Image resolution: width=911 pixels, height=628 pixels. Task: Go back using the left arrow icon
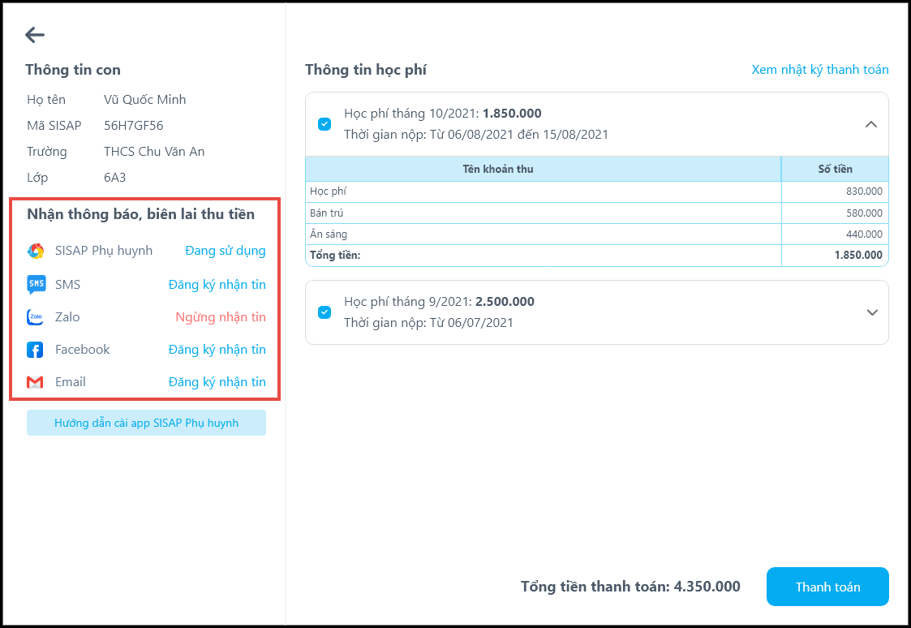coord(35,35)
